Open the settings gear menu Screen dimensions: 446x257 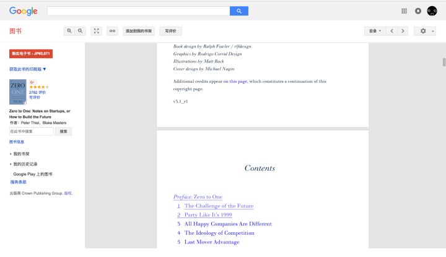[423, 31]
